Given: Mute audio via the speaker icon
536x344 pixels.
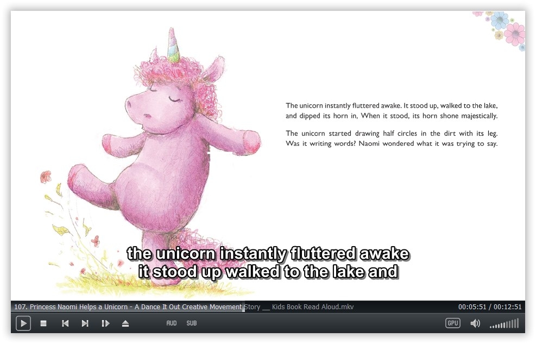Looking at the screenshot, I should 475,323.
